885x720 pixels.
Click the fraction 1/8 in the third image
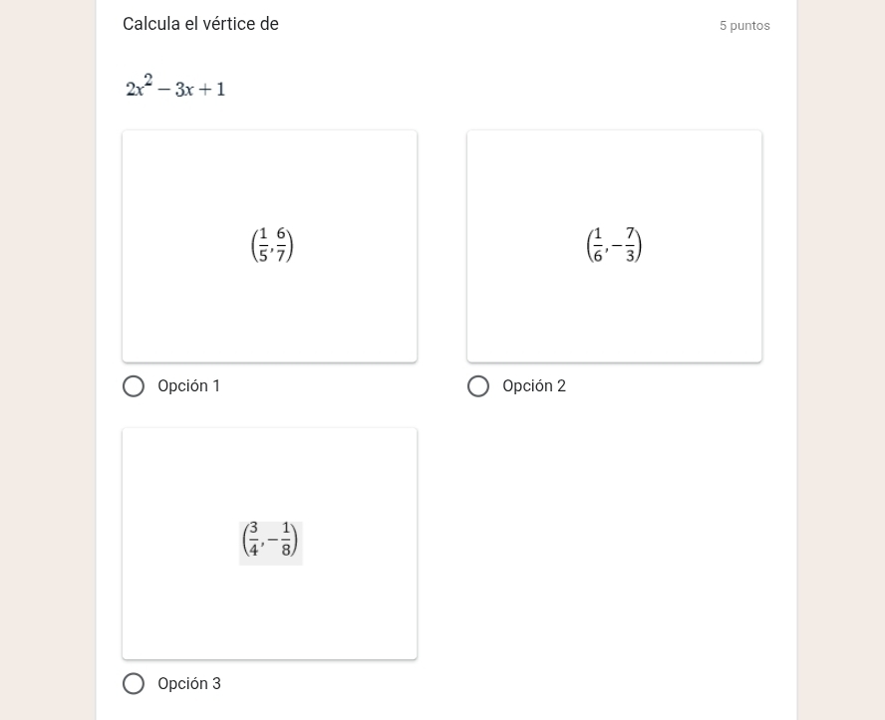[x=286, y=539]
